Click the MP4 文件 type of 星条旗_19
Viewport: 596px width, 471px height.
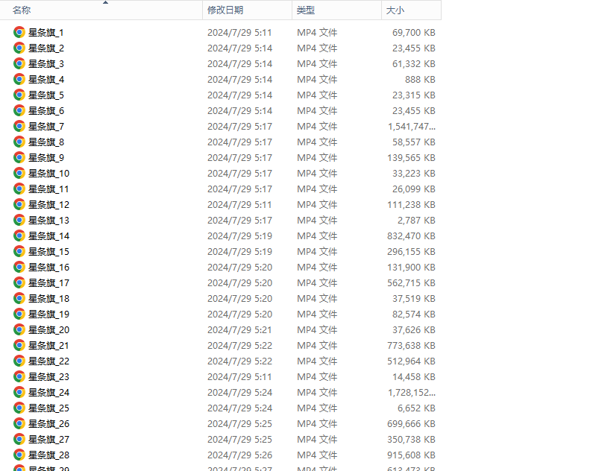point(317,314)
